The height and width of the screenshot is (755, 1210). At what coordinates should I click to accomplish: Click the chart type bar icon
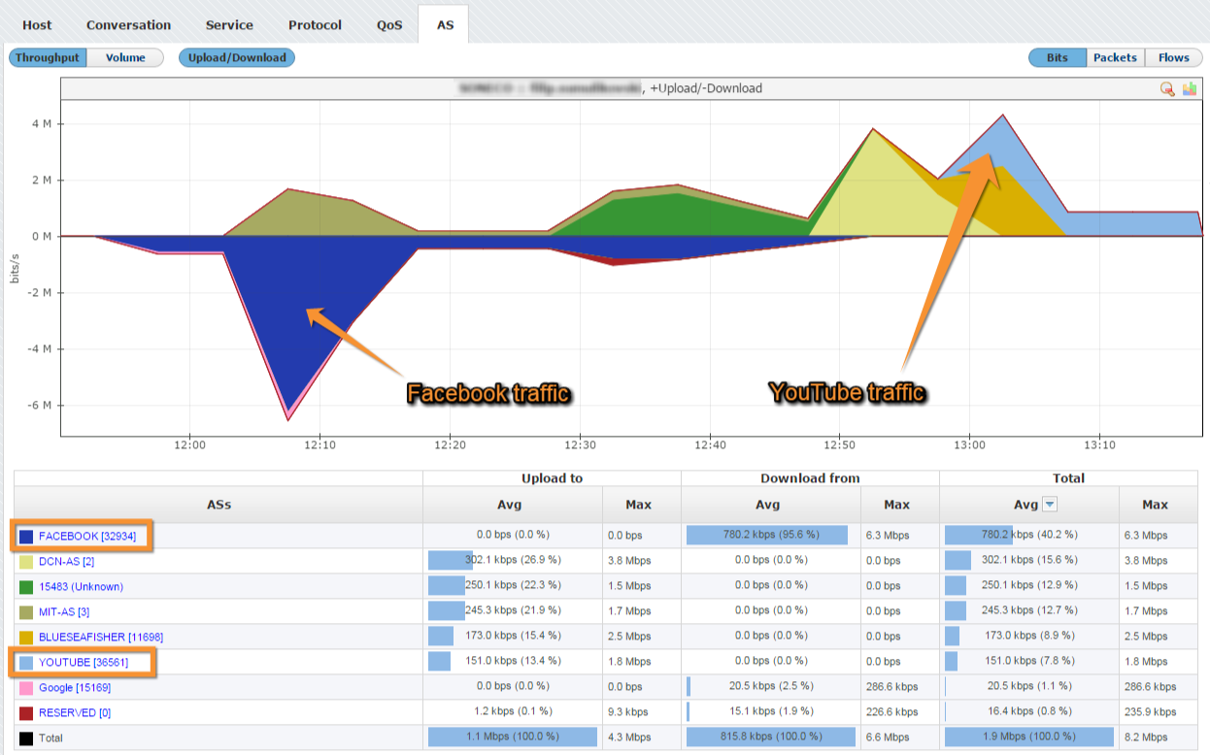point(1190,89)
